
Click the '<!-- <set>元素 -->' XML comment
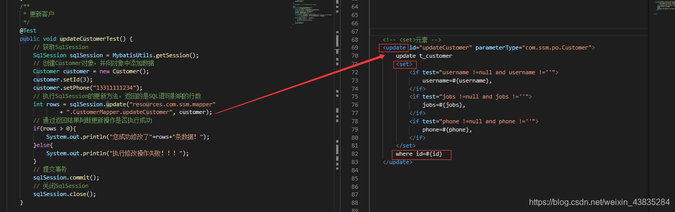pos(412,40)
